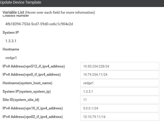The height and width of the screenshot is (121, 164).
Task: Click the IPv4 Address(vpn512_if_ipv4_address) label
Action: pos(34,66)
